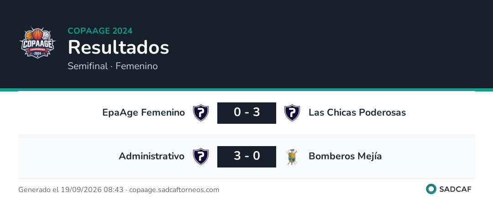Viewport: 493px width, 213px height.
Task: Click the SADCAF ring logo icon
Action: tap(431, 189)
